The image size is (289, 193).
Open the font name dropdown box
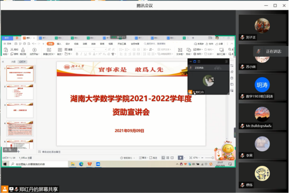coord(85,50)
